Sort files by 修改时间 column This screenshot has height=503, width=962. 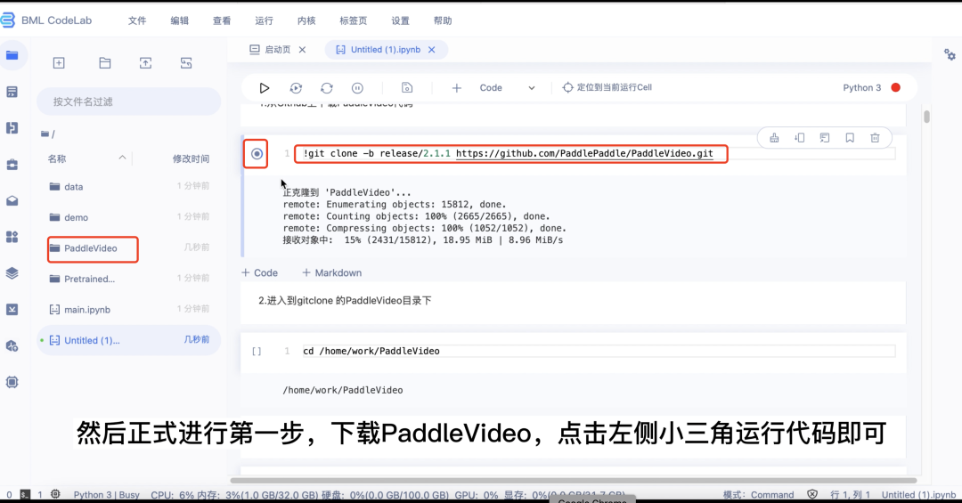pyautogui.click(x=191, y=158)
